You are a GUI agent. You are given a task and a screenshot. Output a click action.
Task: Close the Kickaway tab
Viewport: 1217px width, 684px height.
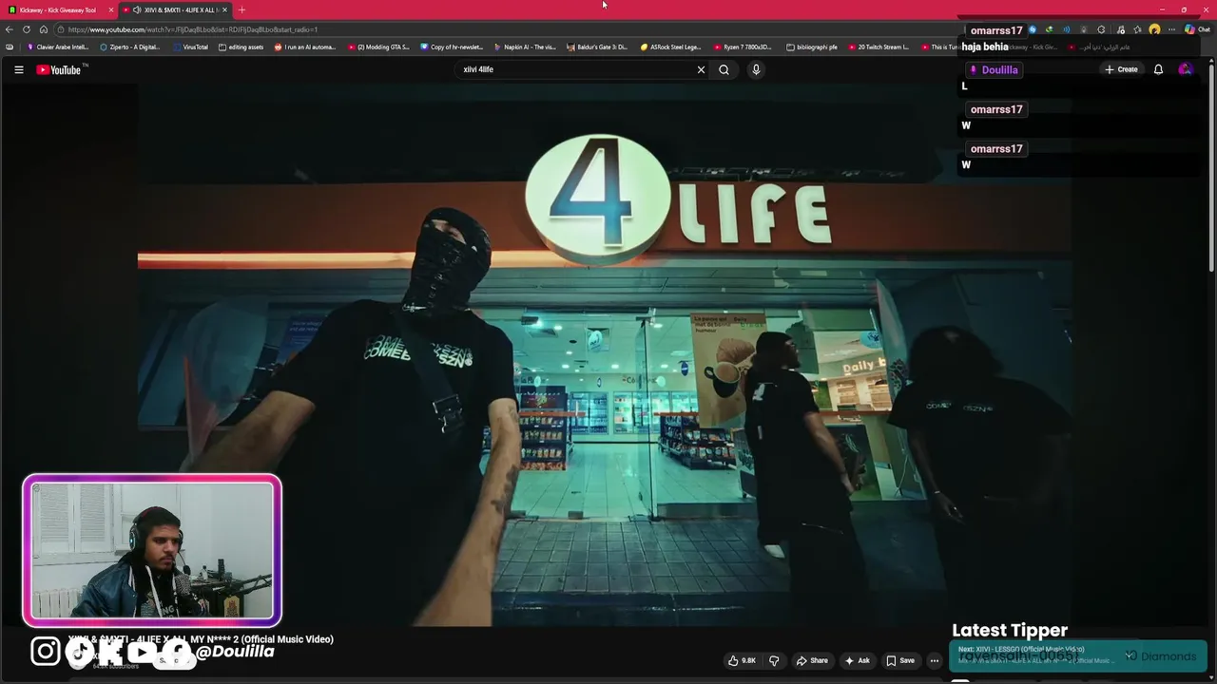pos(111,9)
